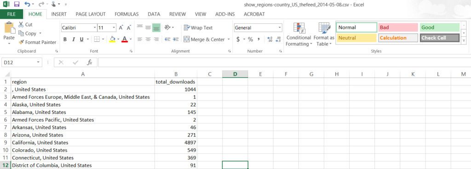Click Merge & Center button
Image resolution: width=471 pixels, height=169 pixels.
click(207, 39)
